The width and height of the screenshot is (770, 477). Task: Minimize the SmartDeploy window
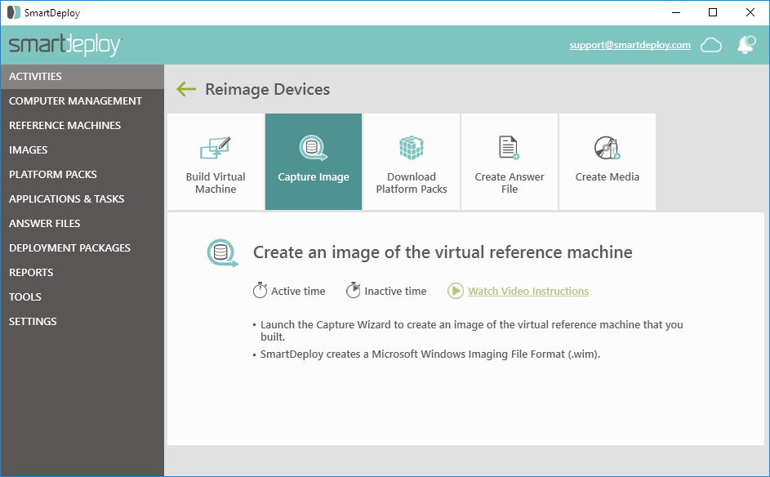[x=676, y=13]
